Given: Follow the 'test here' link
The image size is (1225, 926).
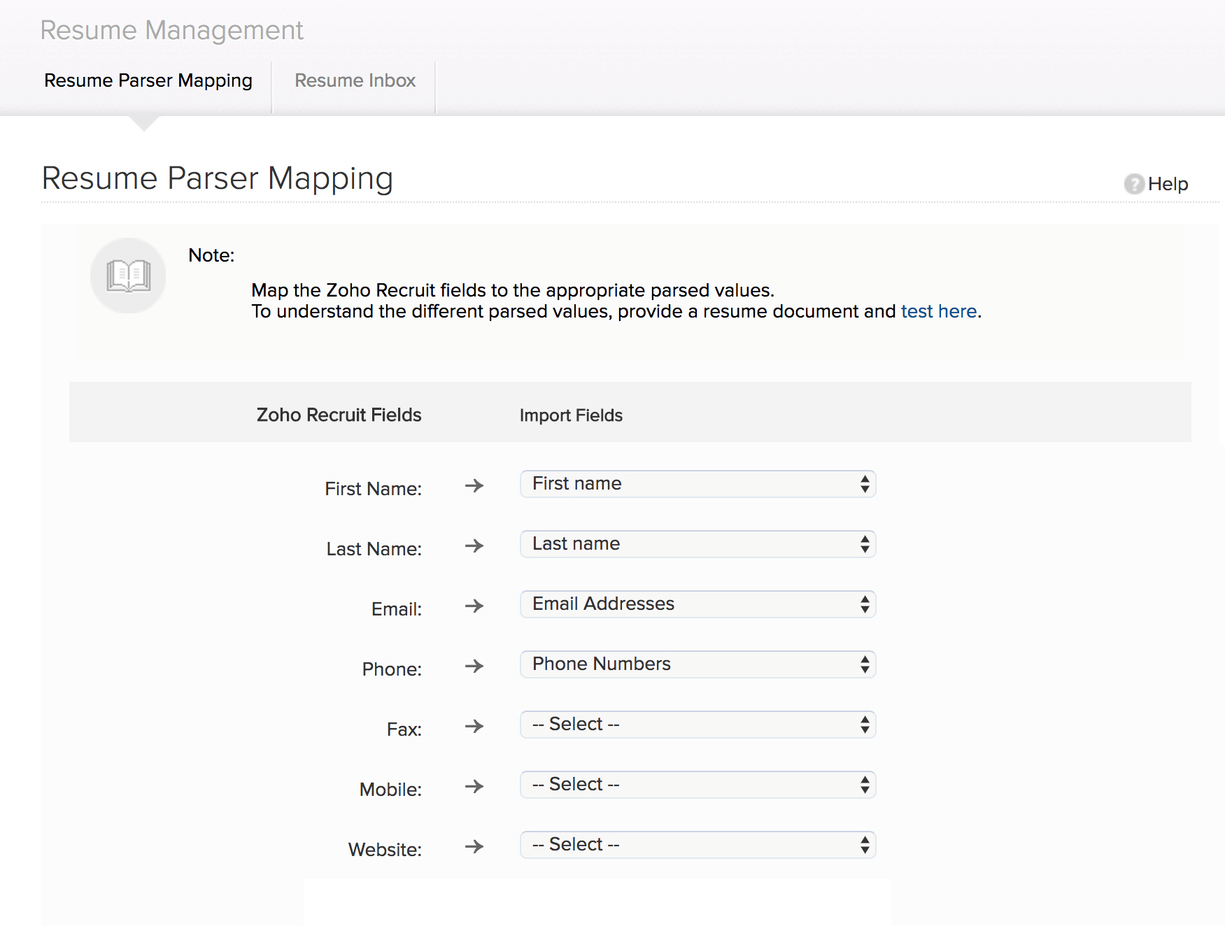Looking at the screenshot, I should click(x=939, y=311).
